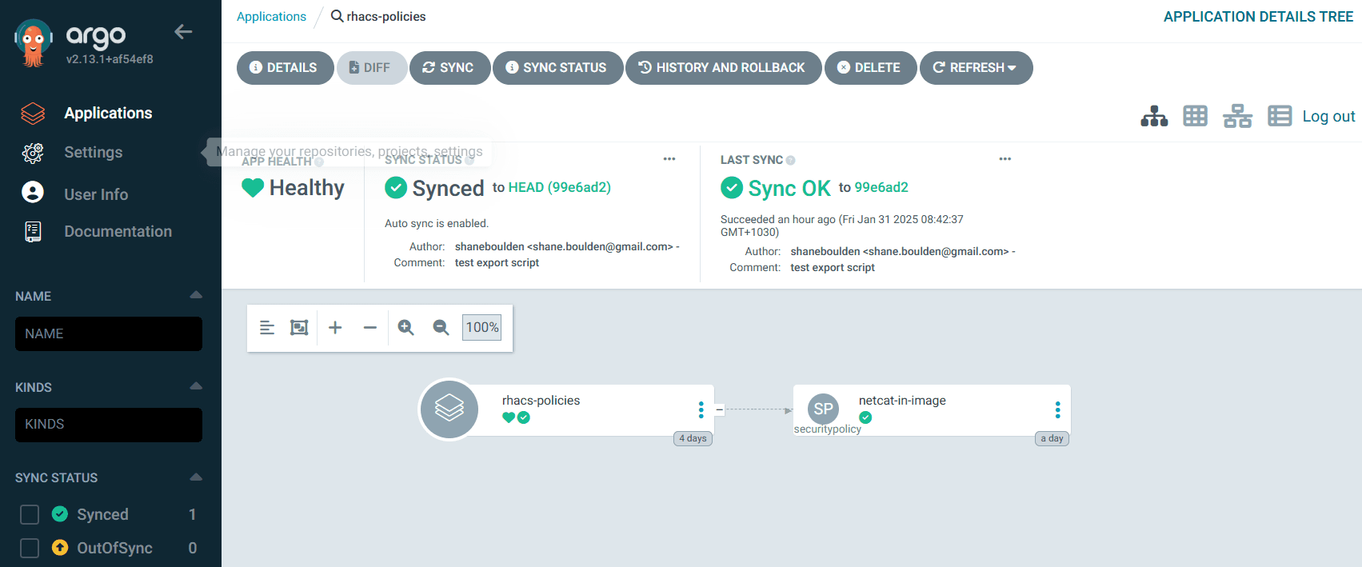Click the Settings gears icon
This screenshot has height=567, width=1362.
(33, 153)
